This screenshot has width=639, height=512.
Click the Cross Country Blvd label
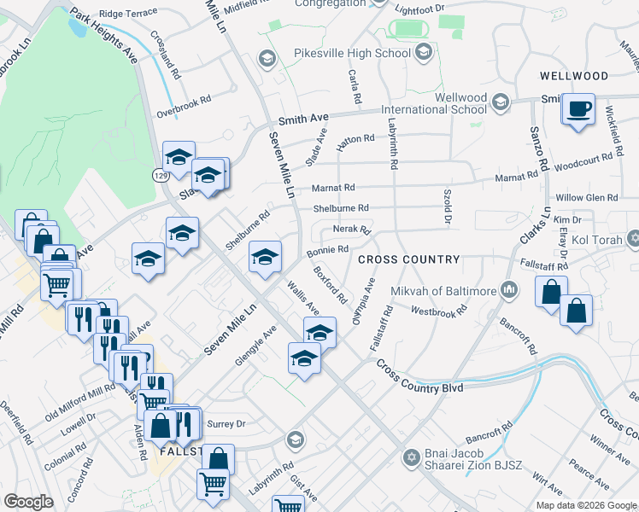click(419, 377)
